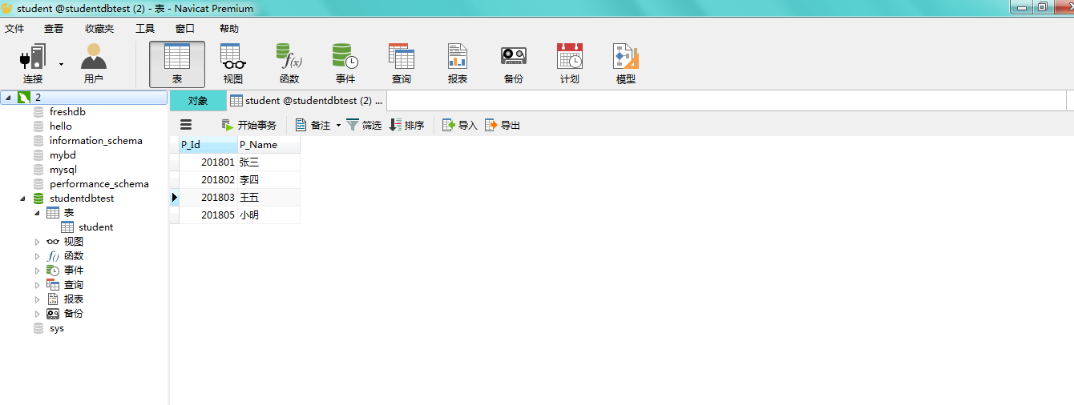
Task: Select the information_schema database
Action: (95, 141)
